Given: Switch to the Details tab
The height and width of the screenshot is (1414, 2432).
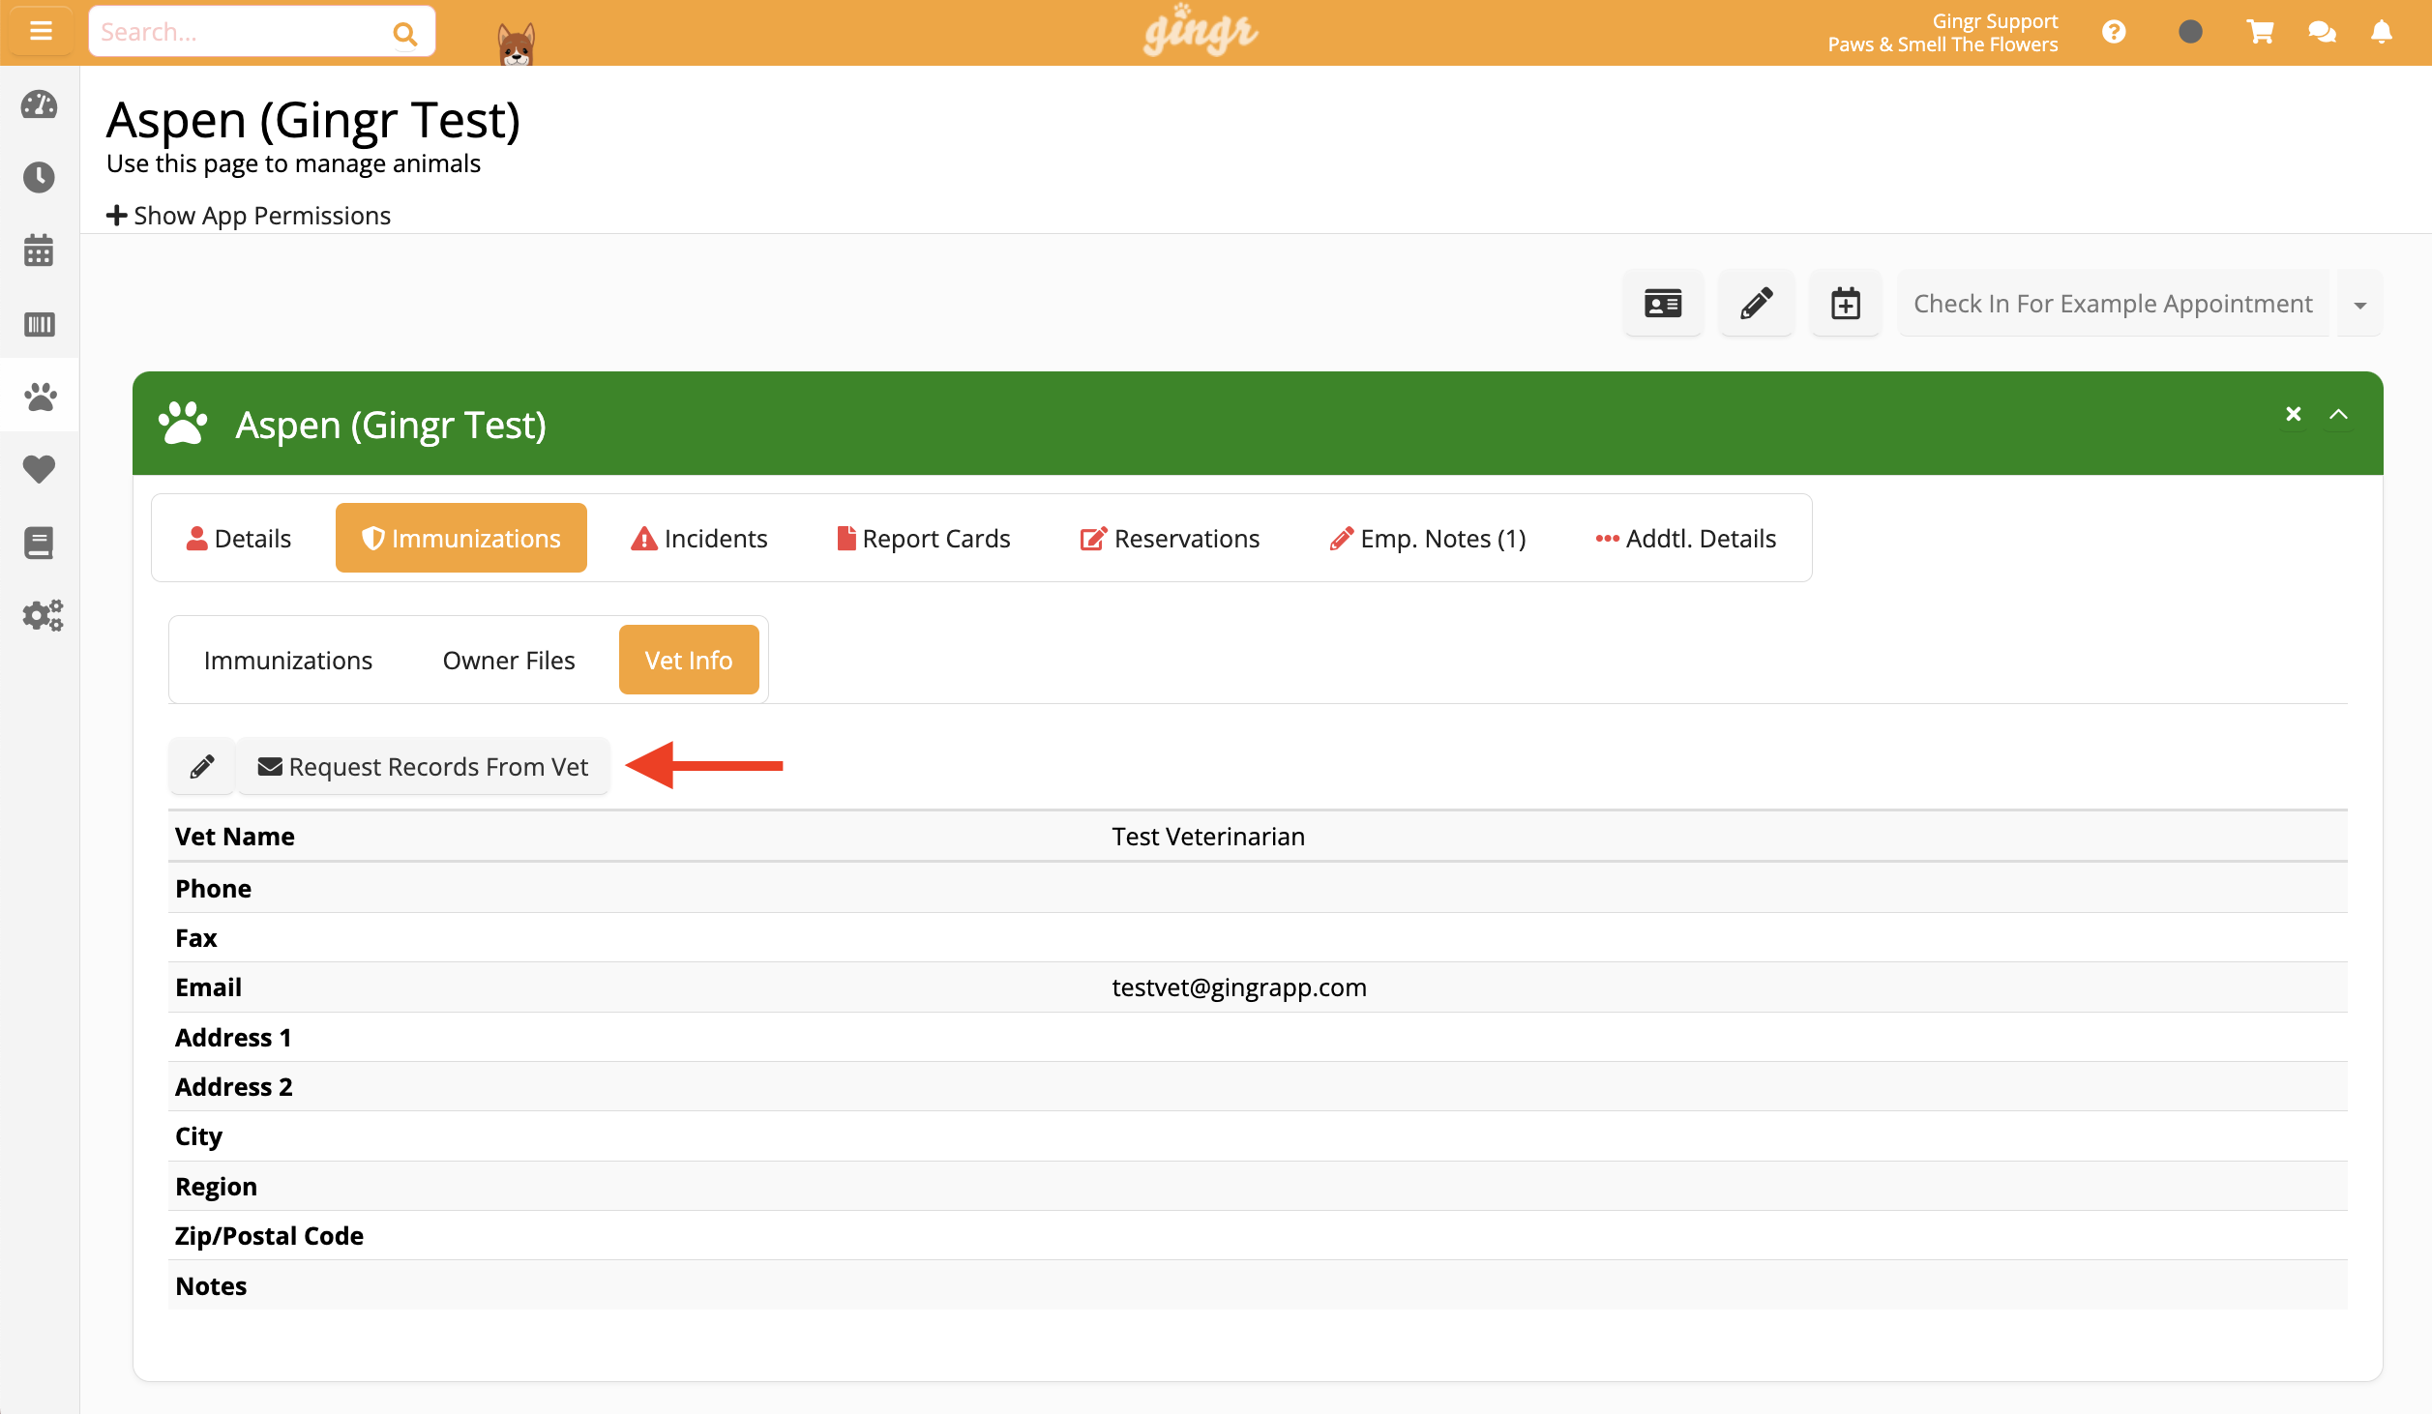Looking at the screenshot, I should 238,538.
